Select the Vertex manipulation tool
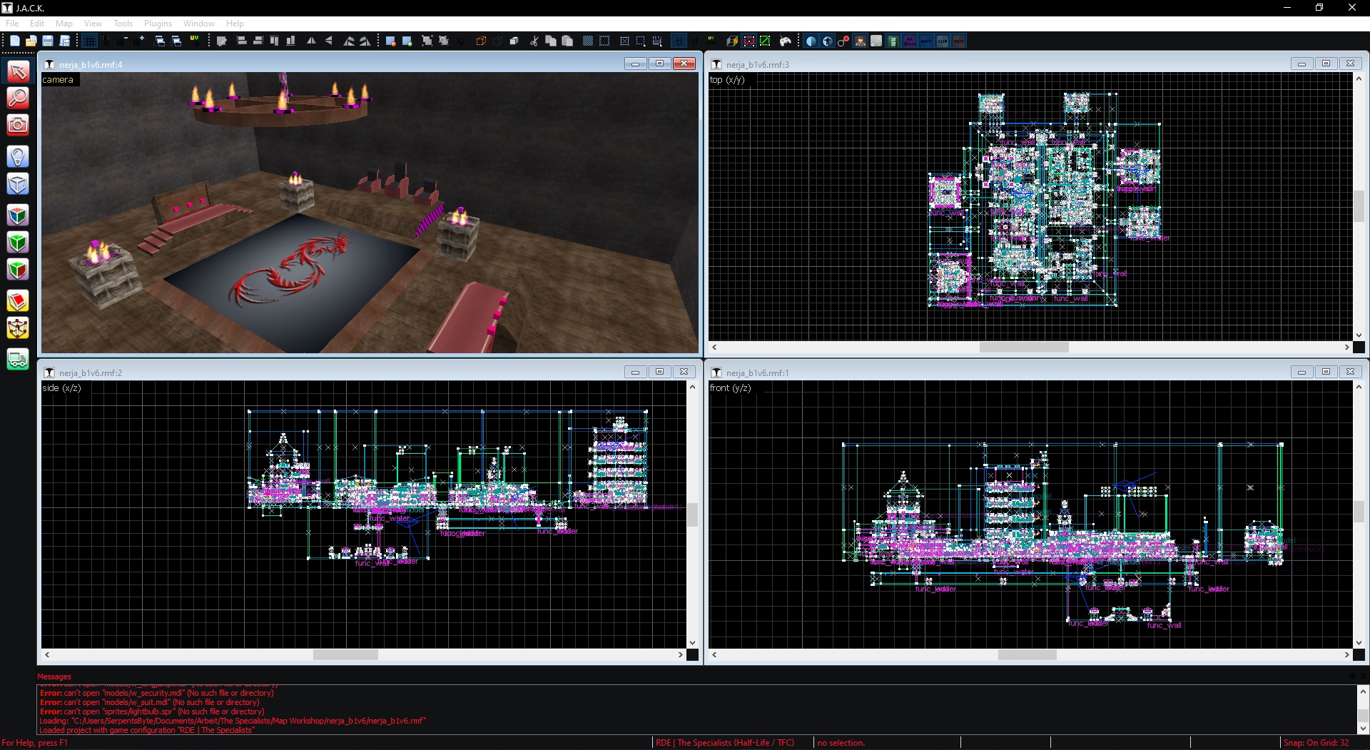Image resolution: width=1370 pixels, height=750 pixels. pos(18,328)
